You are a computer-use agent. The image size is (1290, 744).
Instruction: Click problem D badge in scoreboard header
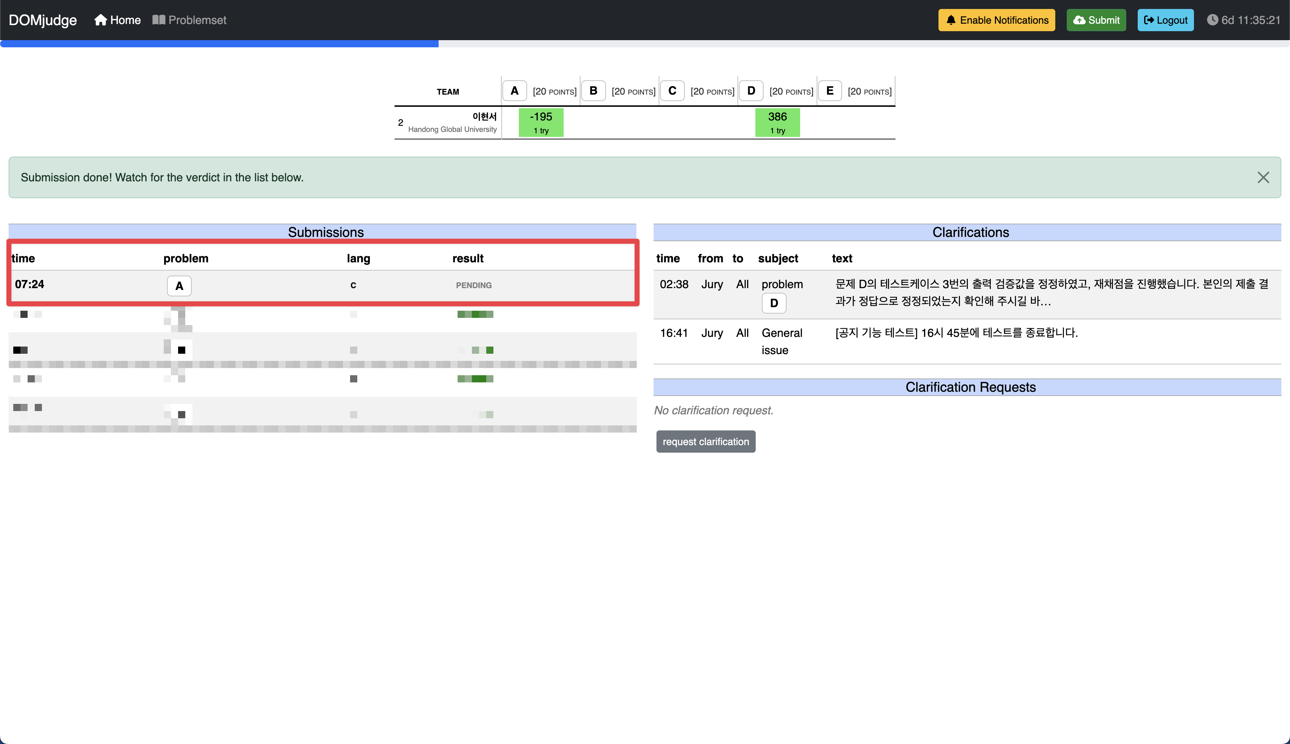coord(750,91)
